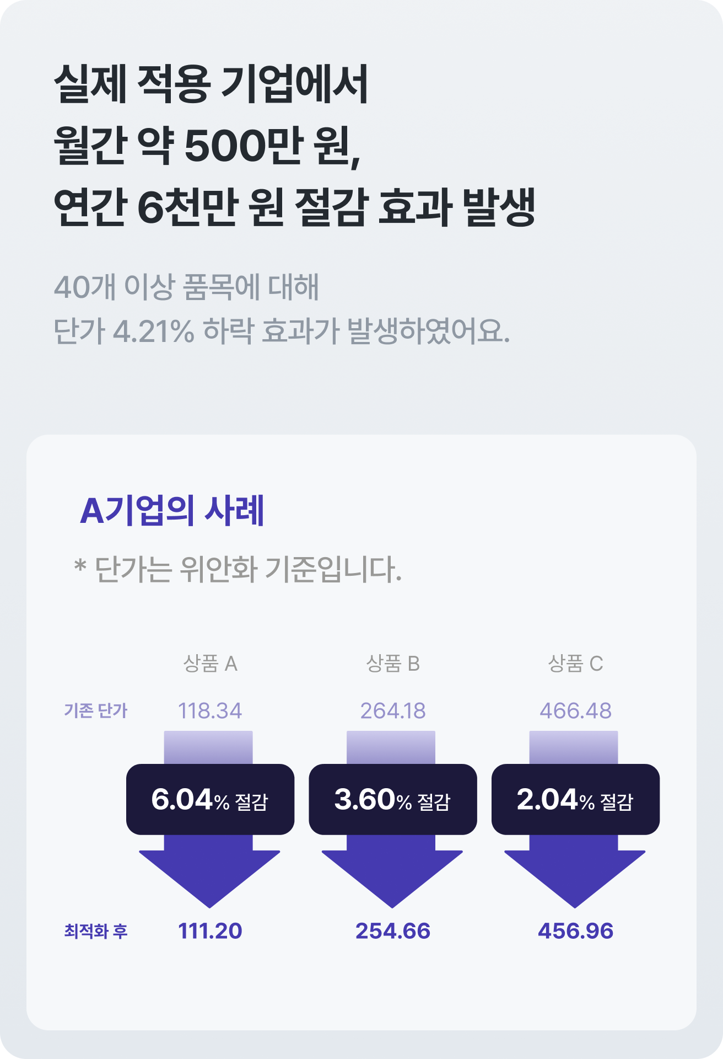Select the 상품 C column label
Screen dimensions: 723x1059
(x=575, y=664)
